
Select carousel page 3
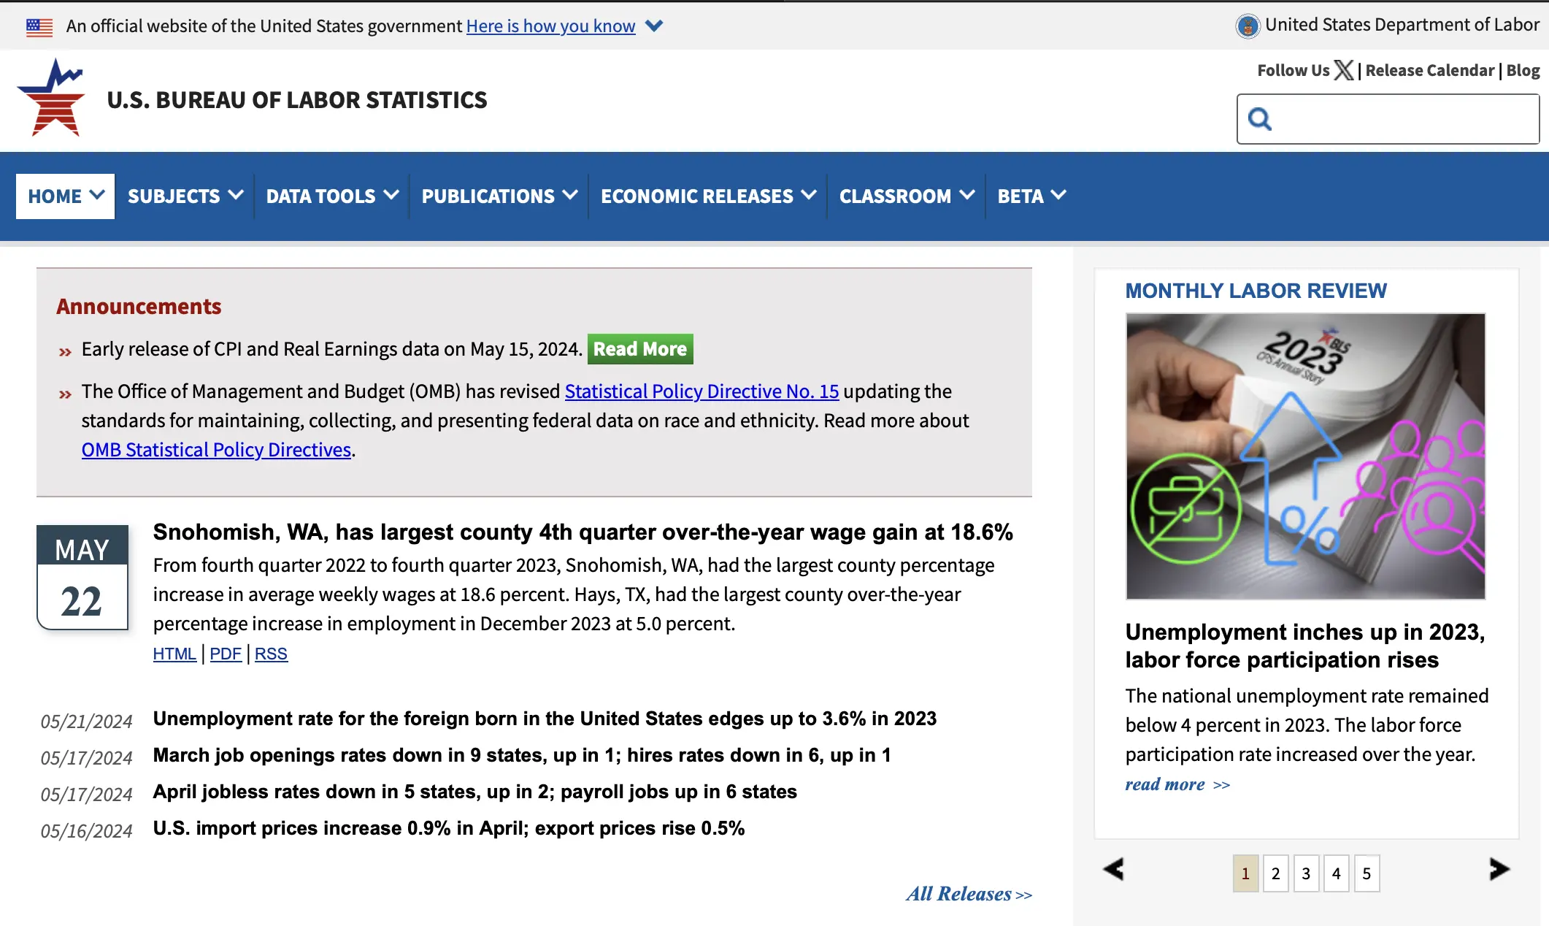(1306, 873)
